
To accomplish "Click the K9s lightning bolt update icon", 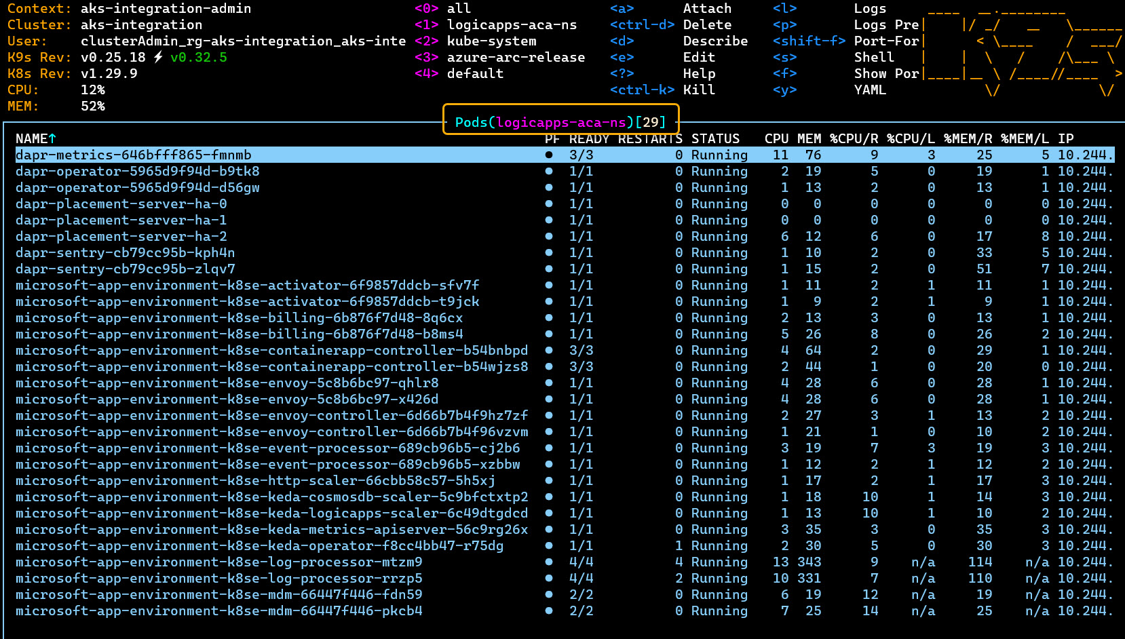I will tap(158, 58).
